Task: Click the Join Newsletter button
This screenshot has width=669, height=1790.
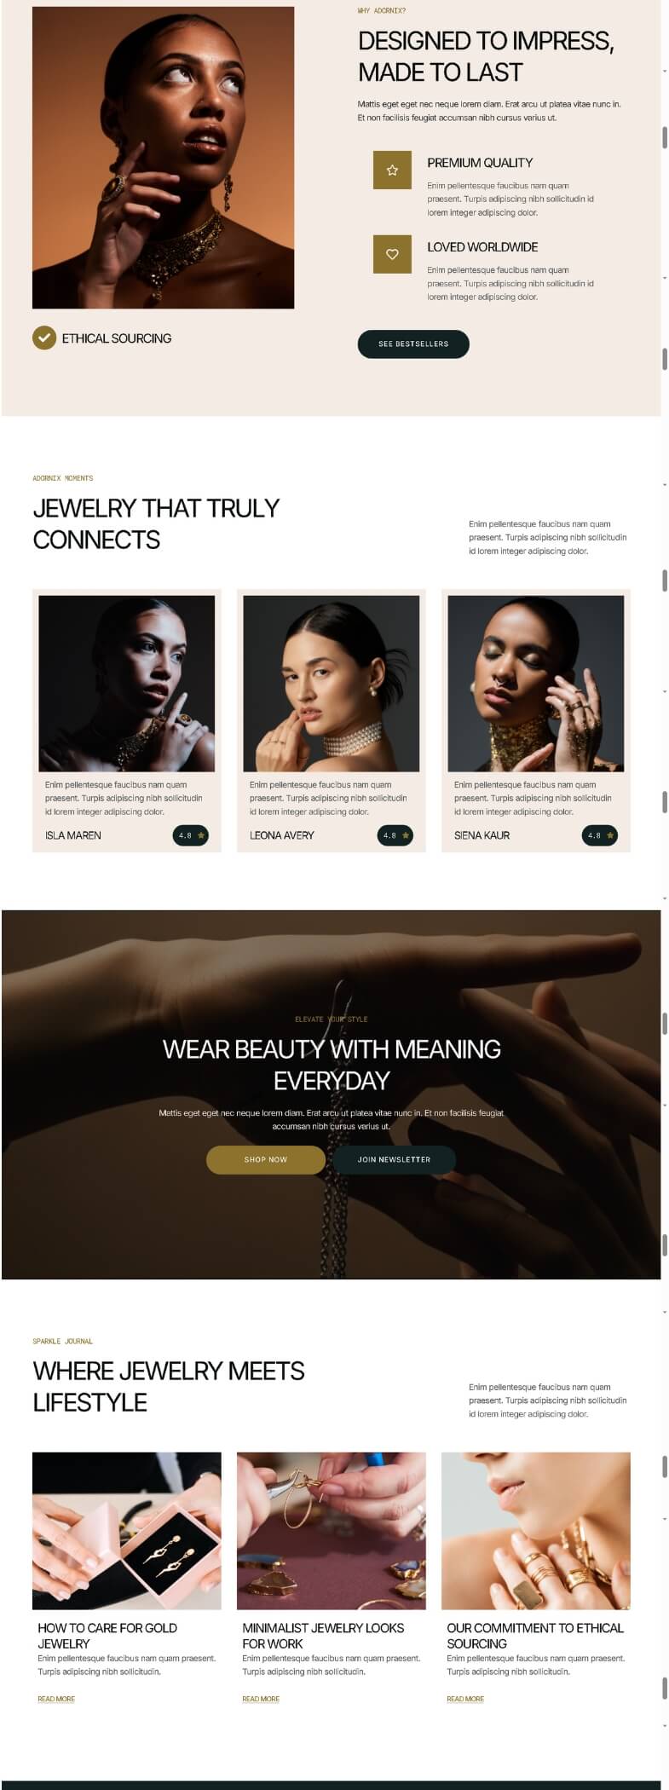Action: point(394,1159)
